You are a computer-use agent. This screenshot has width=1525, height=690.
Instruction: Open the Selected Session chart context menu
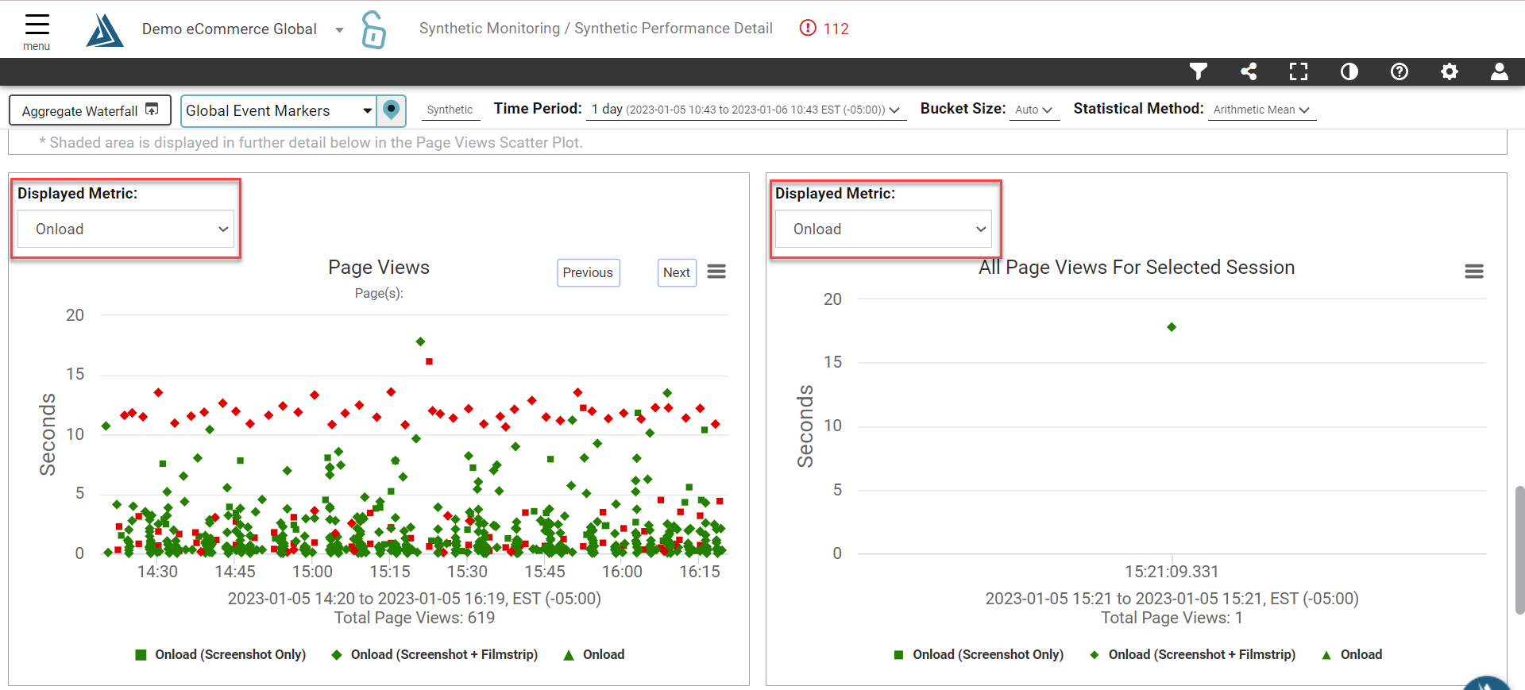coord(1474,272)
